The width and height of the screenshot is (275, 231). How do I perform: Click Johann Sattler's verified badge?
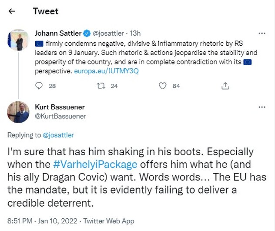[87, 33]
